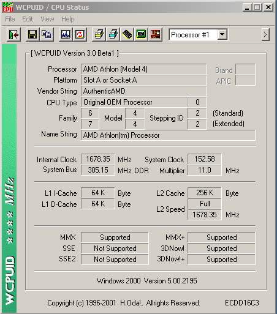Open the Edit menu
This screenshot has width=277, height=314.
click(28, 19)
